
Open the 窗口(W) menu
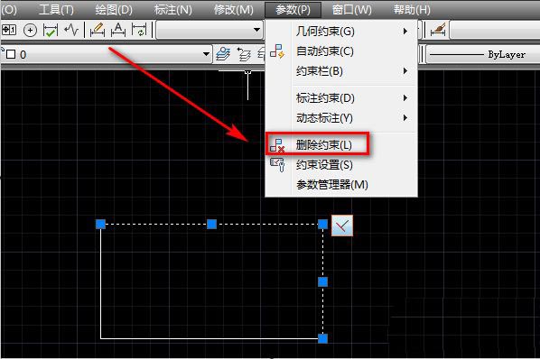[351, 10]
